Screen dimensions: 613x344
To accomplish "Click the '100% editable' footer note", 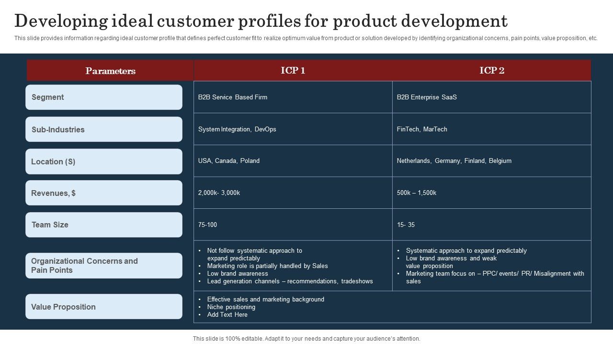I will click(x=306, y=339).
